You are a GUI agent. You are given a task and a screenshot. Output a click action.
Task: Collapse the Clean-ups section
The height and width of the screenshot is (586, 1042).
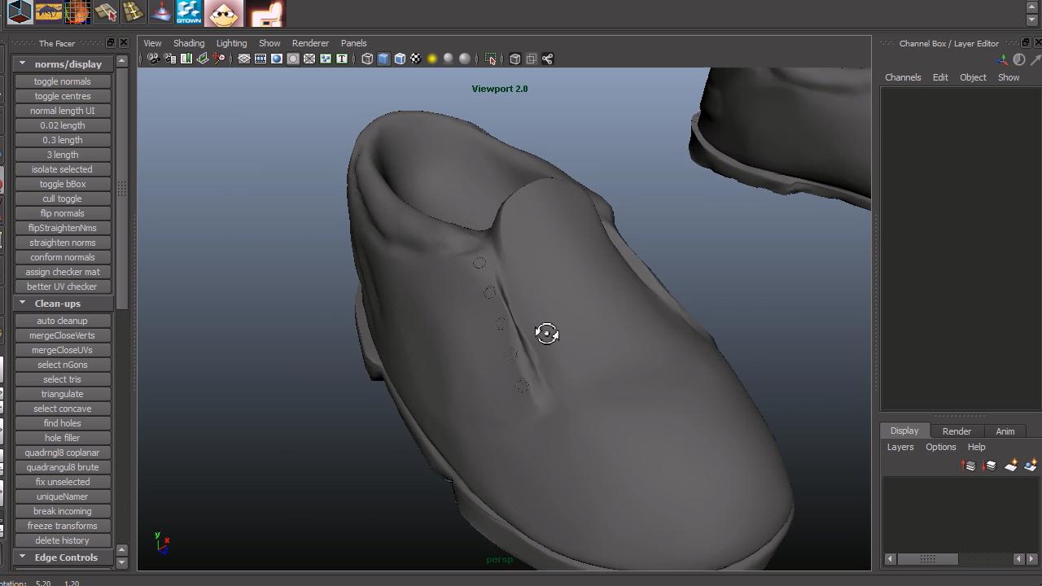[x=22, y=303]
